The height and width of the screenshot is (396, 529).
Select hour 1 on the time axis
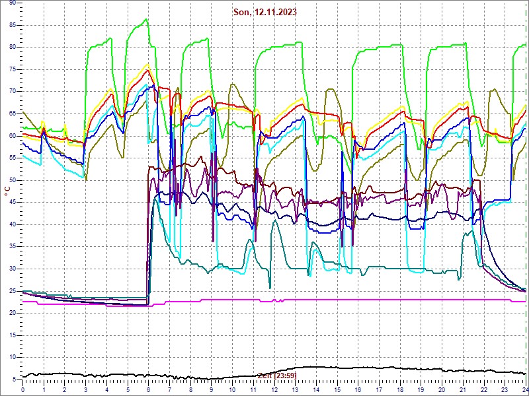(44, 389)
